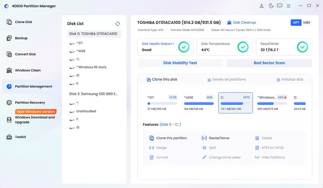Click the Backup sidebar icon

(x=9, y=38)
